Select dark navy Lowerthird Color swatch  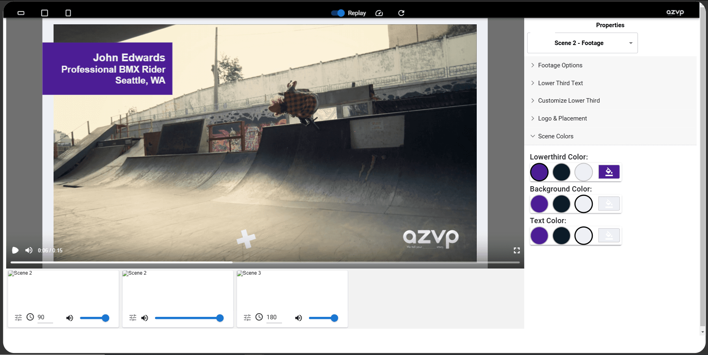pos(562,172)
